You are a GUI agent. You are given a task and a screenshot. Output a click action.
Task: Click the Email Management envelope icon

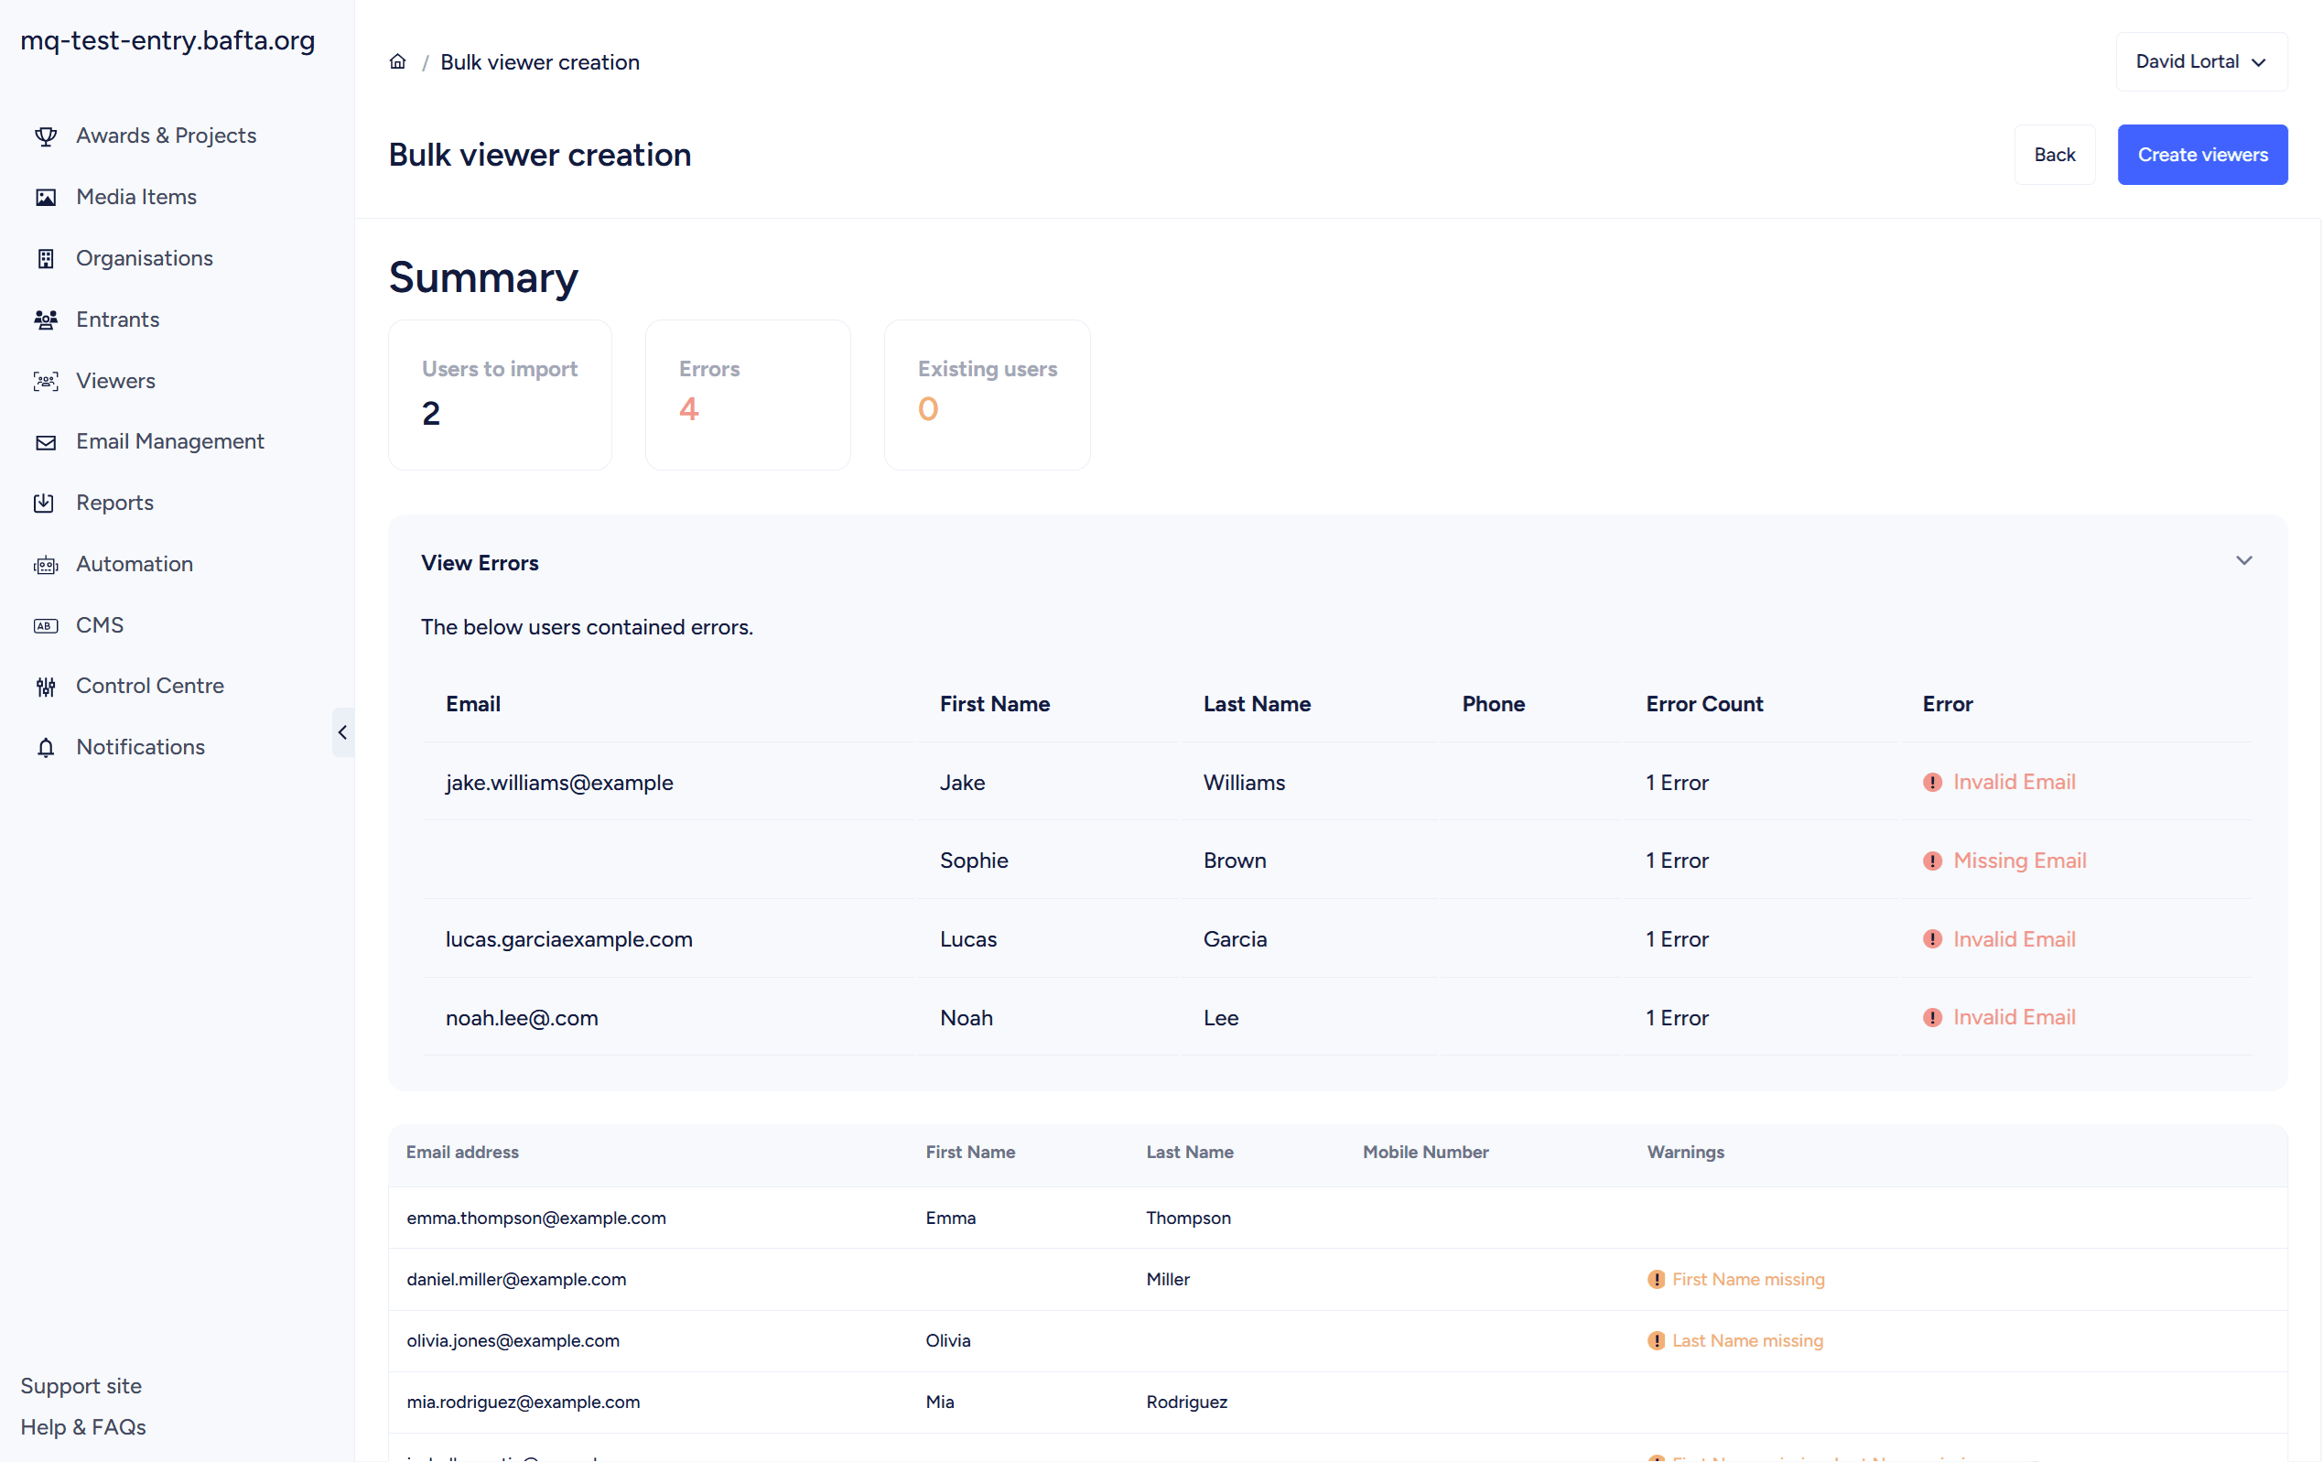(46, 443)
